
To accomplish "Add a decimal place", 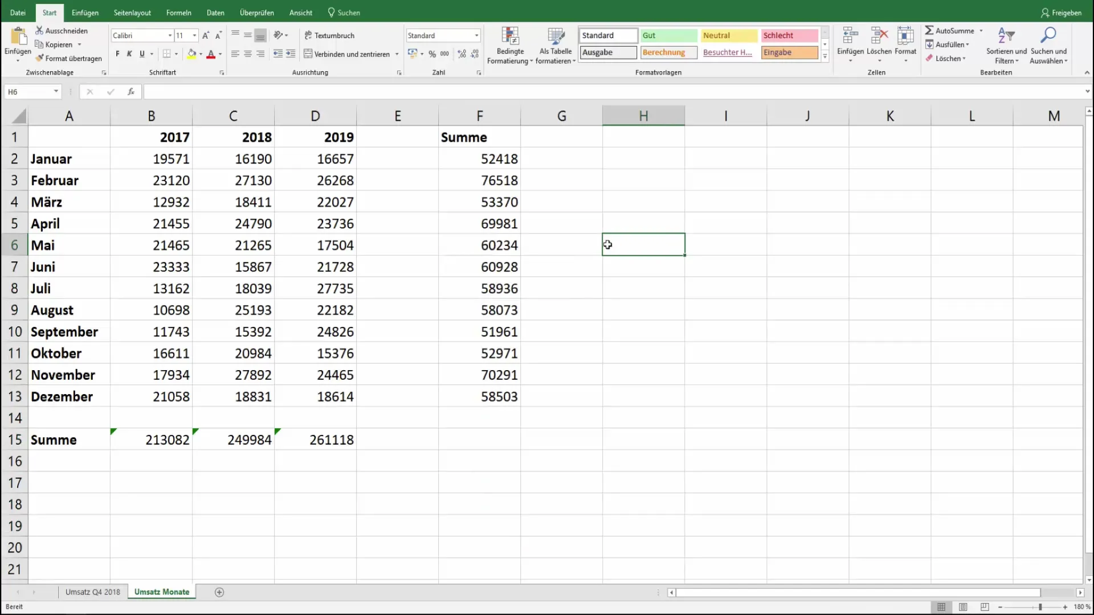I will pyautogui.click(x=462, y=54).
